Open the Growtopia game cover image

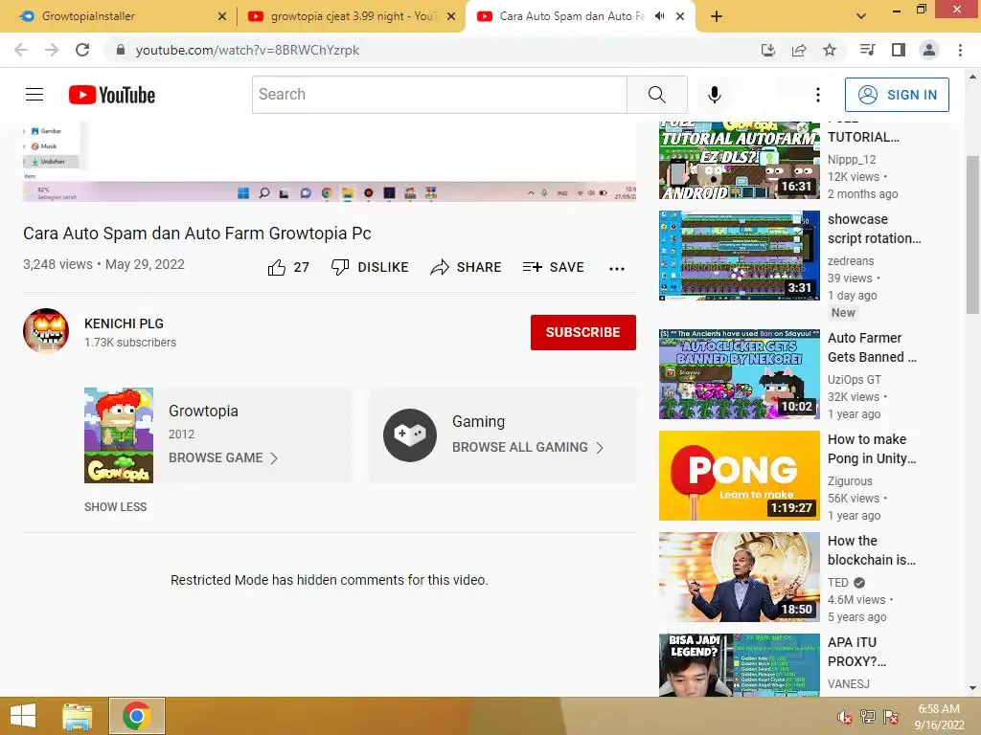(119, 435)
